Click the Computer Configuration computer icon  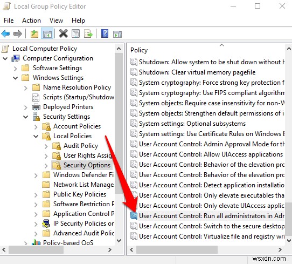coord(16,58)
